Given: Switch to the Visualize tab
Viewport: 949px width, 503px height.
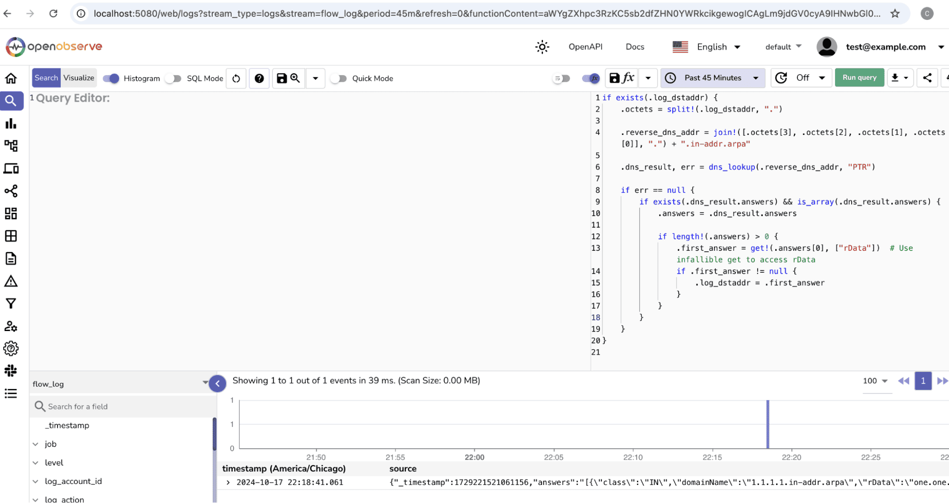Looking at the screenshot, I should pyautogui.click(x=79, y=77).
